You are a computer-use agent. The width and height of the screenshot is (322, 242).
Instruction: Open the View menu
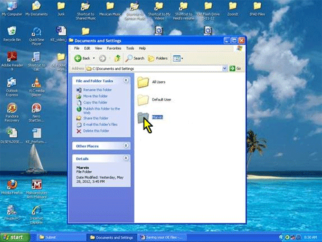[99, 48]
